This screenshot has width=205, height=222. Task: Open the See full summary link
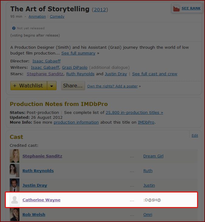(x=78, y=53)
